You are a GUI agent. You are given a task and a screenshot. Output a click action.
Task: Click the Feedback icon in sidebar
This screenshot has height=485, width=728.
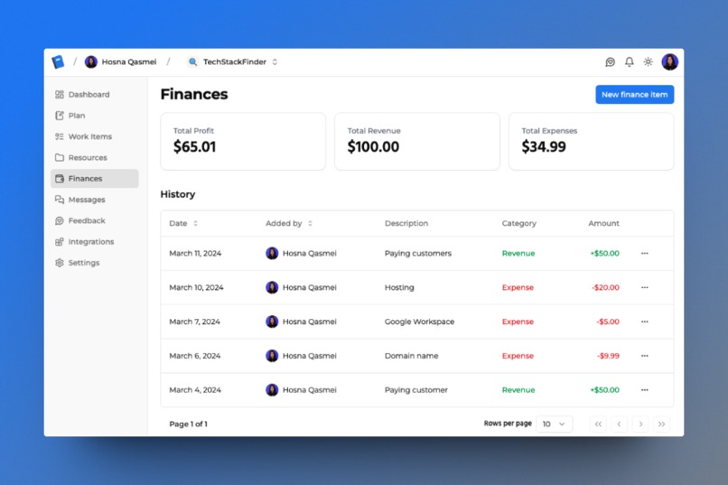click(60, 221)
